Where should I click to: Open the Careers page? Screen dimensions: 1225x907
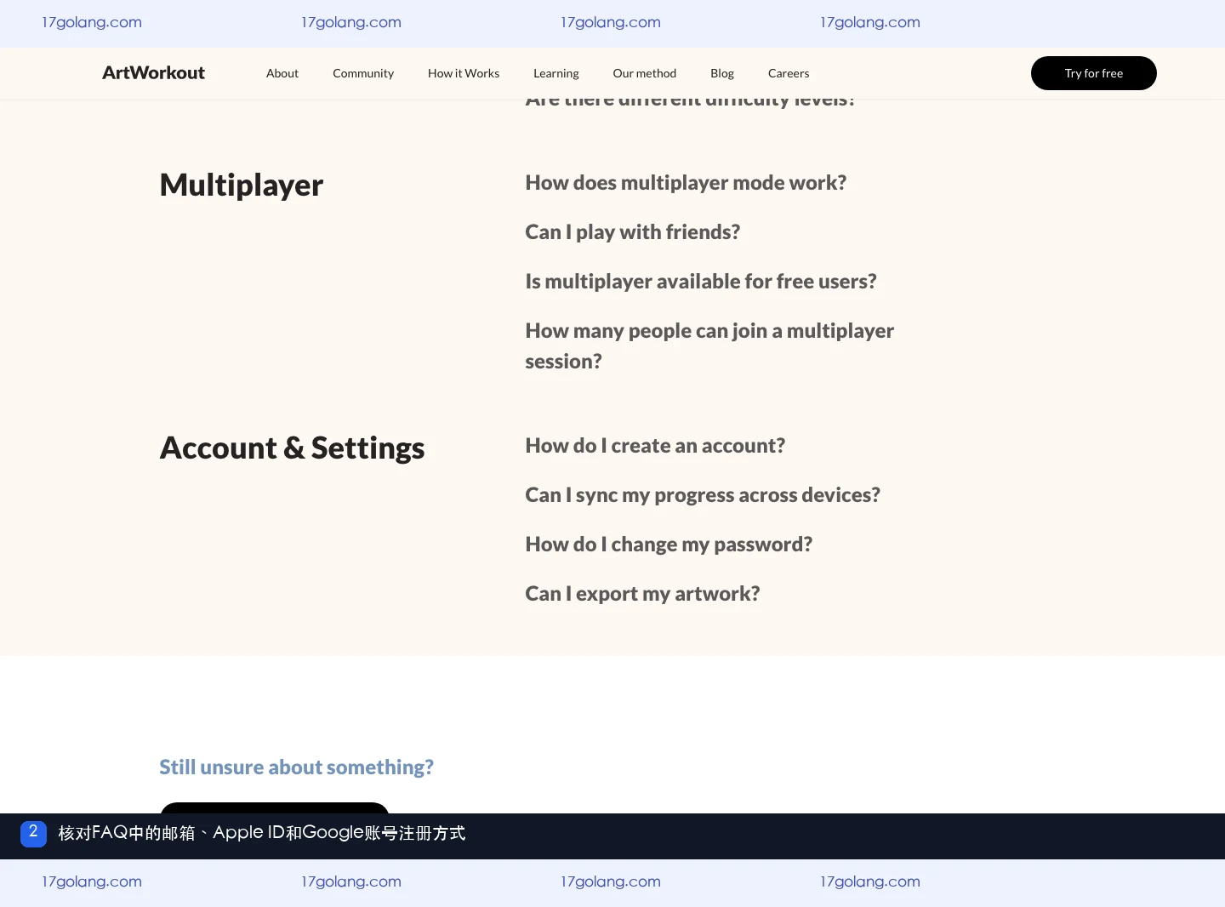click(x=789, y=73)
